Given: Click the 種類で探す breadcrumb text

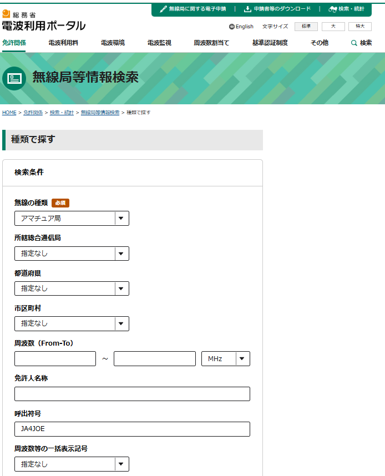Looking at the screenshot, I should point(139,113).
